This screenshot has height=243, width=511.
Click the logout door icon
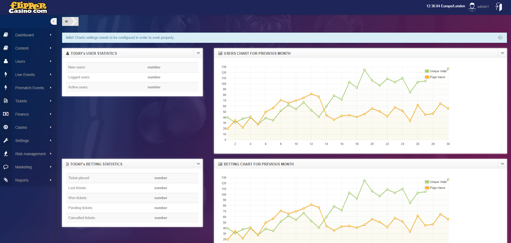499,7
